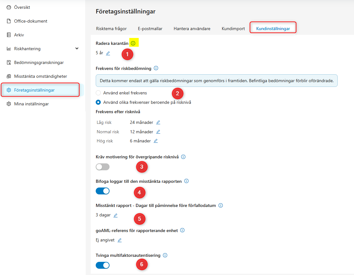Open info tooltip for Radera karantän
Viewport: 354px width, 275px height.
tap(133, 43)
